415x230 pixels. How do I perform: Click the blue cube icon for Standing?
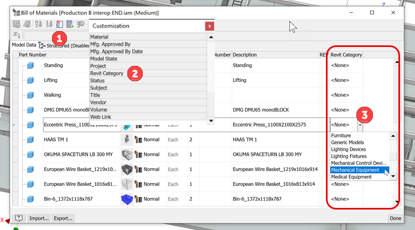point(30,65)
